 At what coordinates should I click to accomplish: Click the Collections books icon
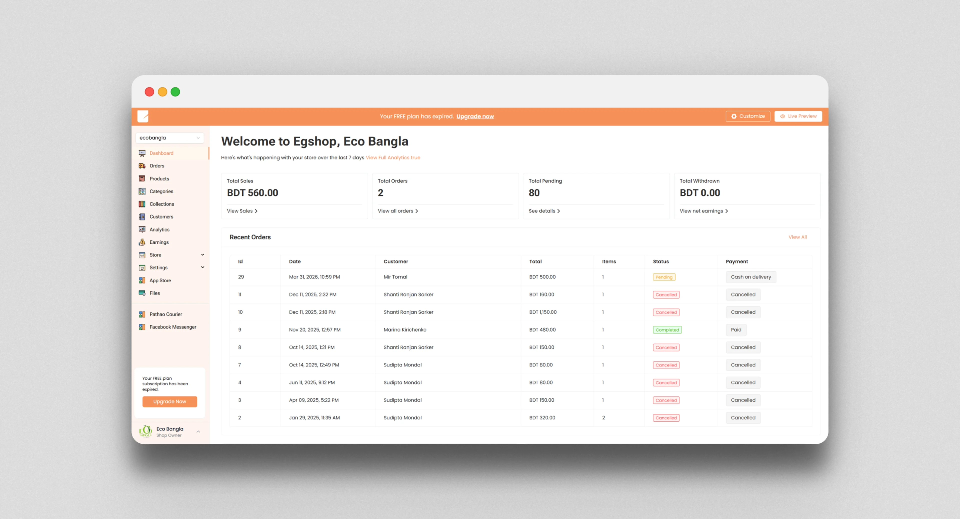coord(142,204)
